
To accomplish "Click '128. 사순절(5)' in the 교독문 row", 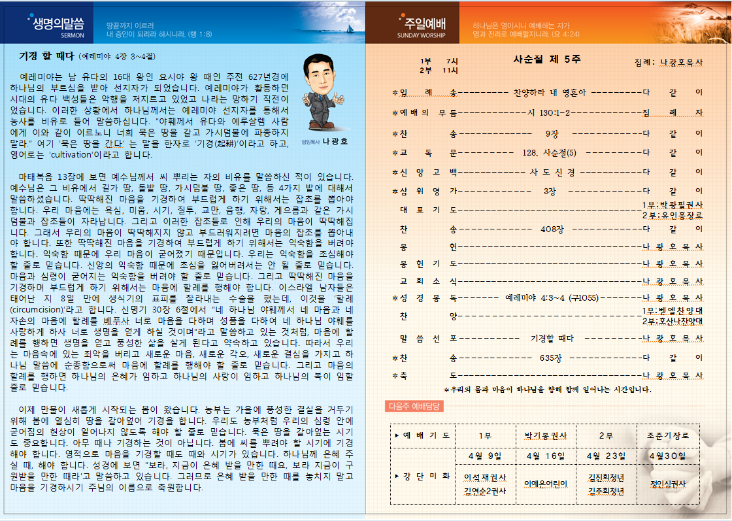I will tap(550, 153).
